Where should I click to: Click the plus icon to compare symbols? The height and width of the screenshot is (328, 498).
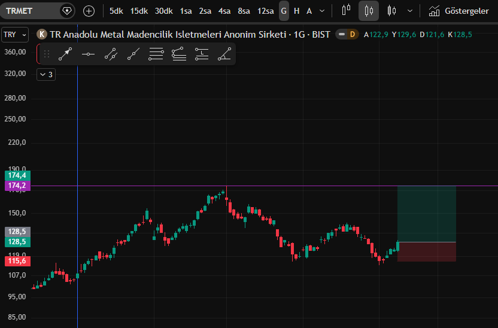pos(89,11)
